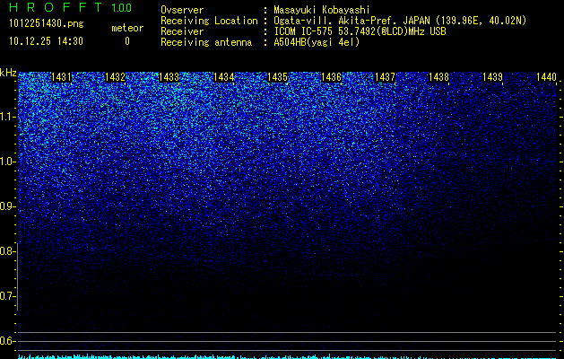Viewport: 564px width, 359px height.
Task: Click the 0.7 frequency axis label
Action: [x=7, y=296]
